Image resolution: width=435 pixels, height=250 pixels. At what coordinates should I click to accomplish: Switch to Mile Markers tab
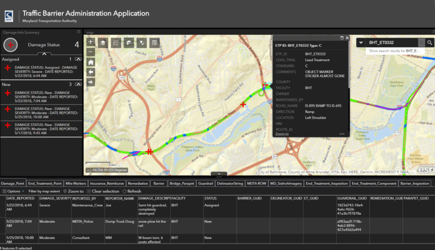[76, 184]
